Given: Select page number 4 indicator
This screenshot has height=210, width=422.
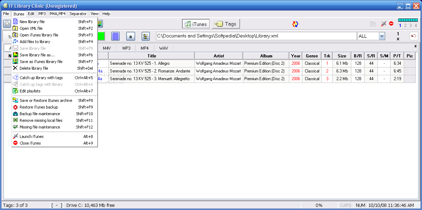Looking at the screenshot, I should (416, 25).
